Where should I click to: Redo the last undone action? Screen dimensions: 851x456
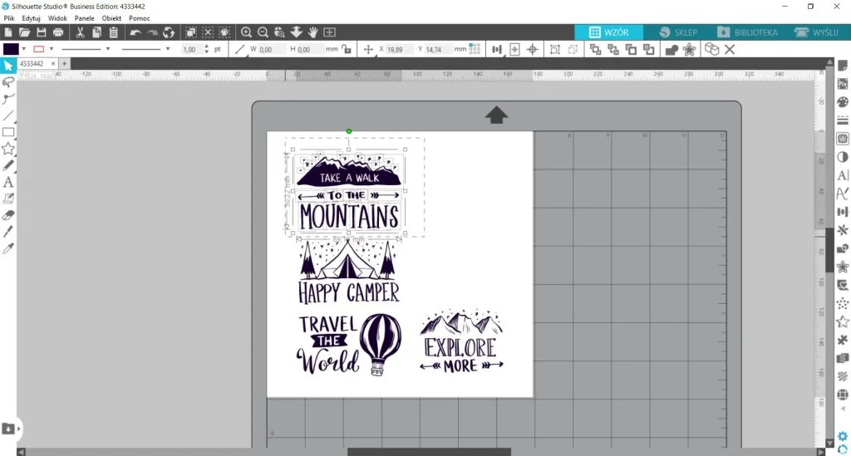coord(153,32)
